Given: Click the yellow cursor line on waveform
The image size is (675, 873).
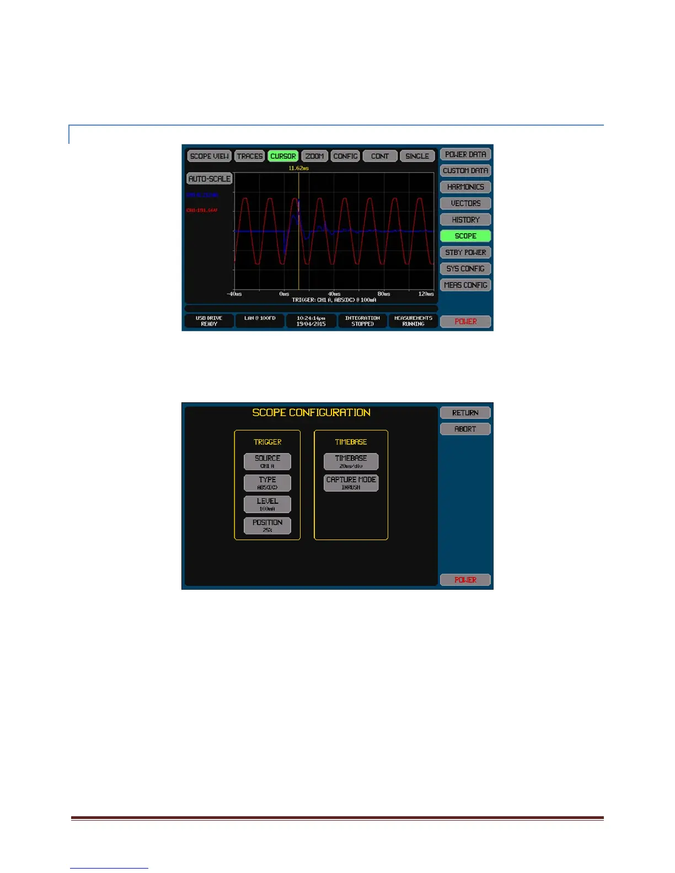Looking at the screenshot, I should 299,231.
